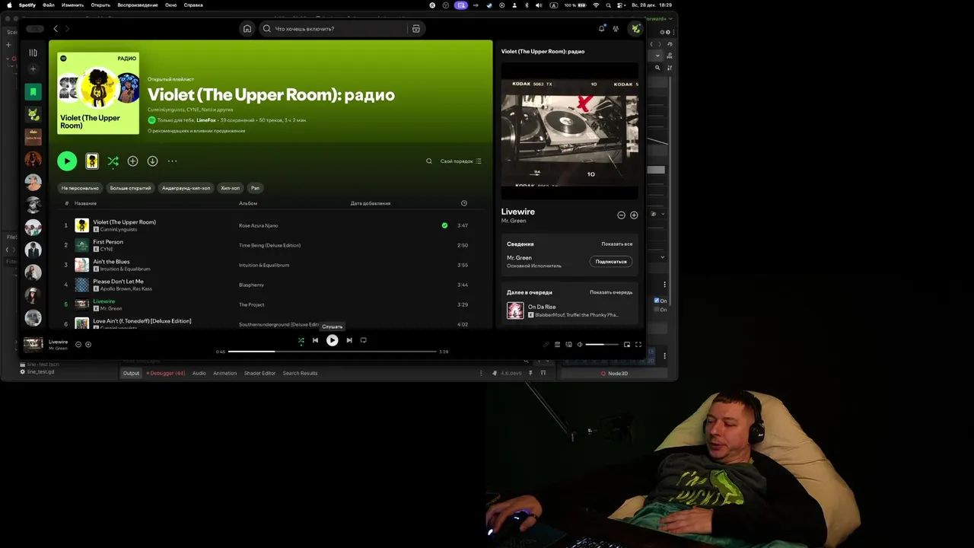Image resolution: width=974 pixels, height=548 pixels.
Task: Click the minus circle next to Livewire title
Action: 621,215
